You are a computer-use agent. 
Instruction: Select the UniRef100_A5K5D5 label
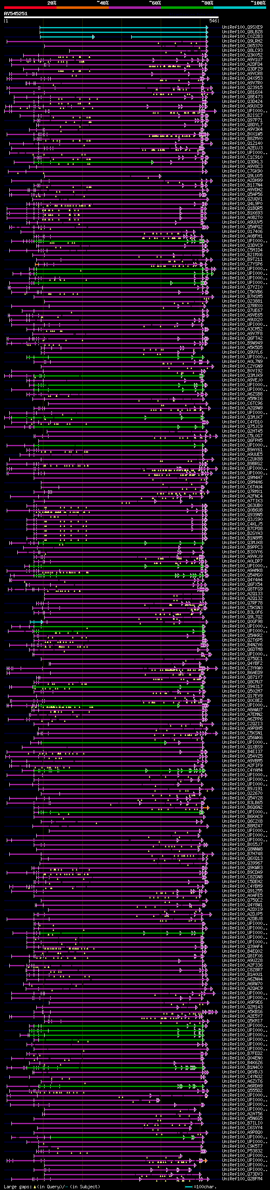click(242, 347)
